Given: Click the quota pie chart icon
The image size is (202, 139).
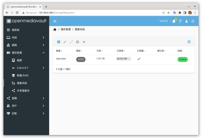Looking at the screenshot, I should point(78,42).
